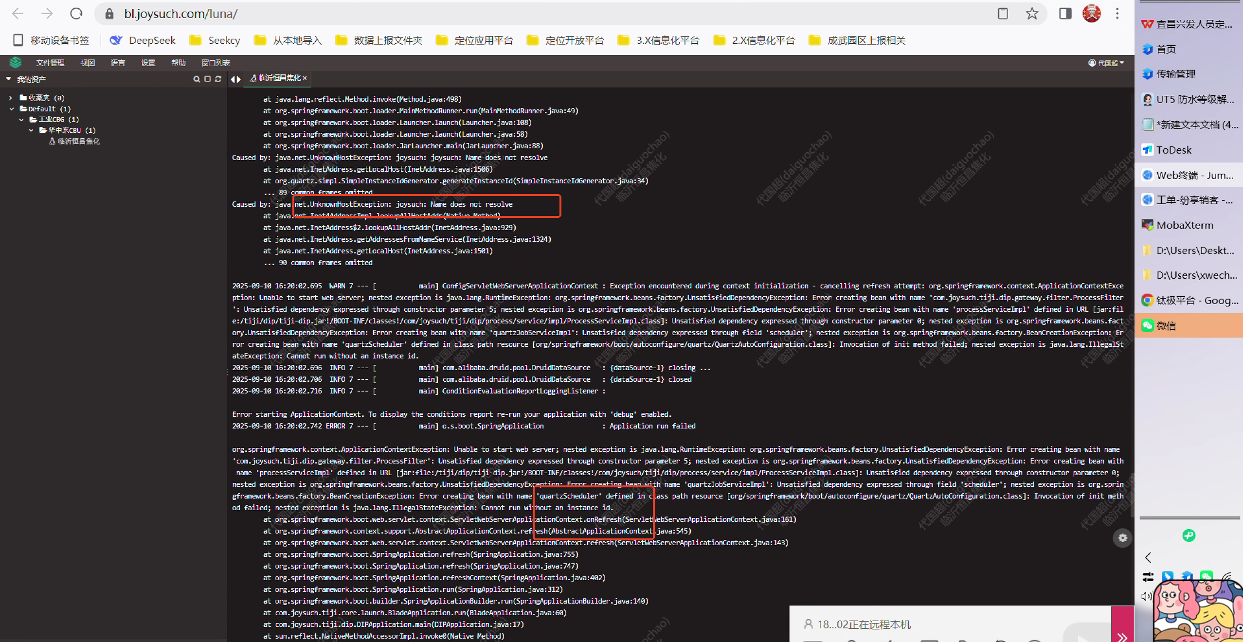This screenshot has height=642, width=1243.
Task: Open the WPS 宜昌兴发人员定 document window
Action: coord(1189,24)
